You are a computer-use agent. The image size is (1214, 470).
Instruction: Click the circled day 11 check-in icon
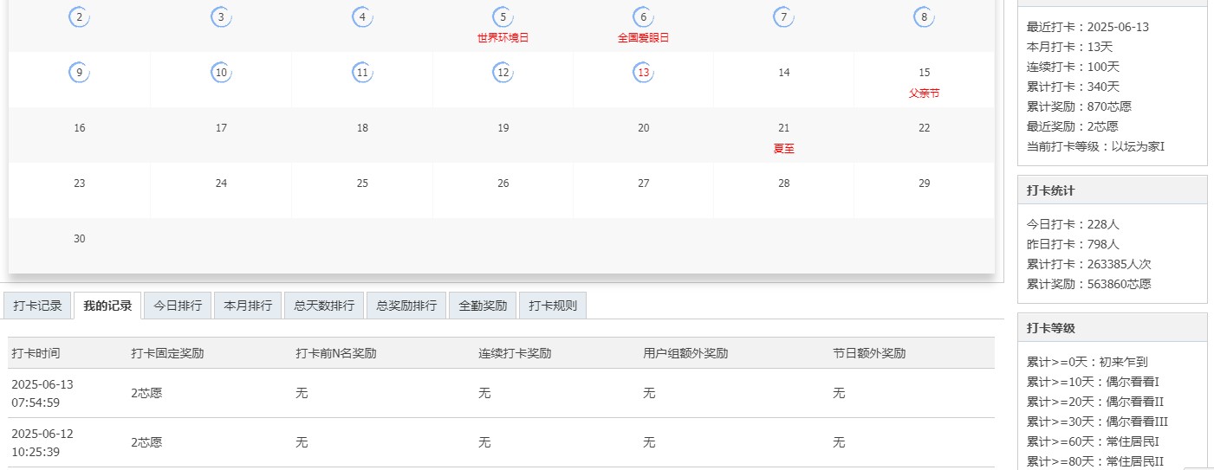[362, 73]
